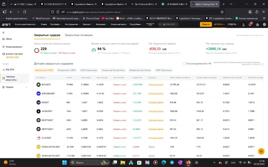Click the orange support chat bubble

pos(261,151)
